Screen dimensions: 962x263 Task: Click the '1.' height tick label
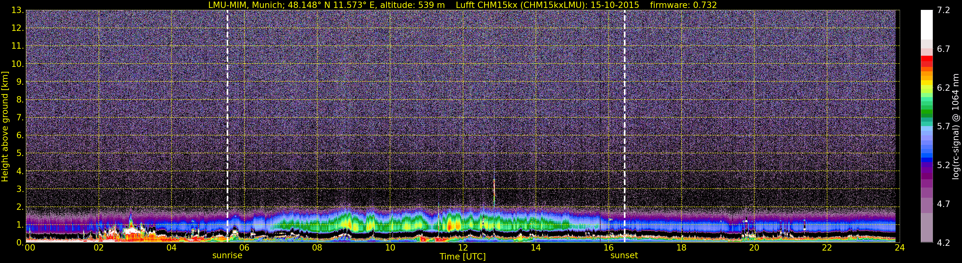(x=20, y=224)
